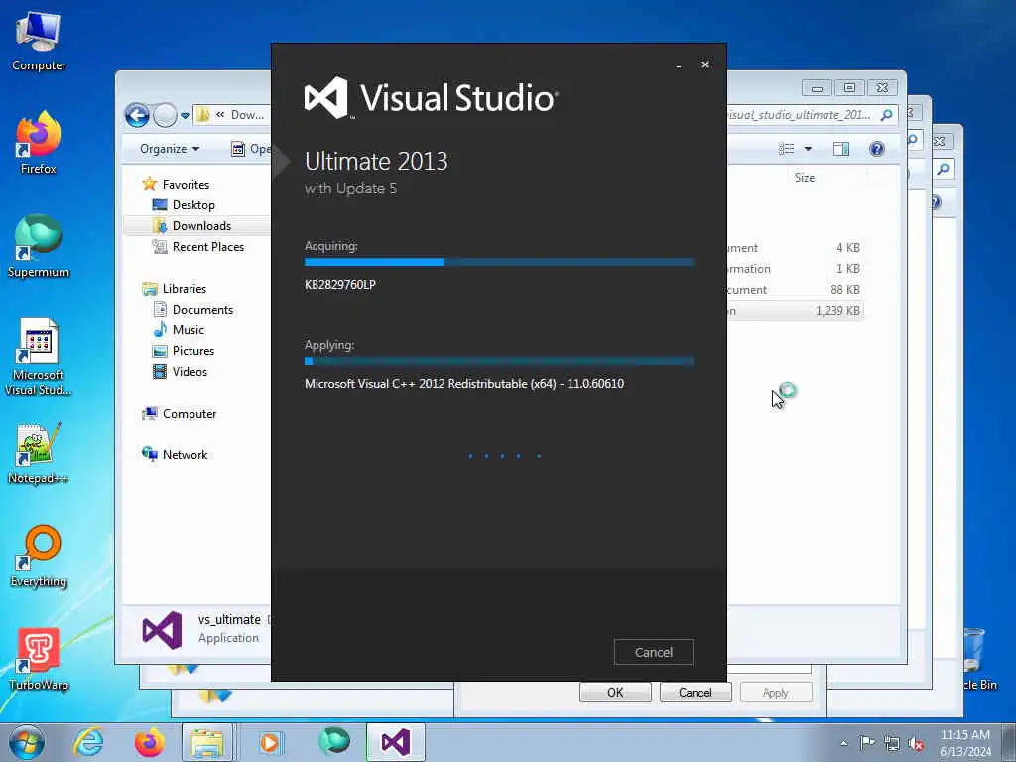
Task: Open Action Center flag icon
Action: (867, 743)
